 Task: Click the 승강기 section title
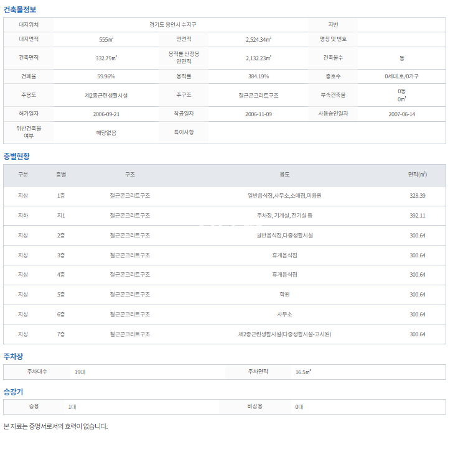[x=13, y=392]
